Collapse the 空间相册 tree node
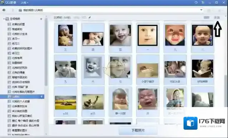 pyautogui.click(x=4, y=19)
